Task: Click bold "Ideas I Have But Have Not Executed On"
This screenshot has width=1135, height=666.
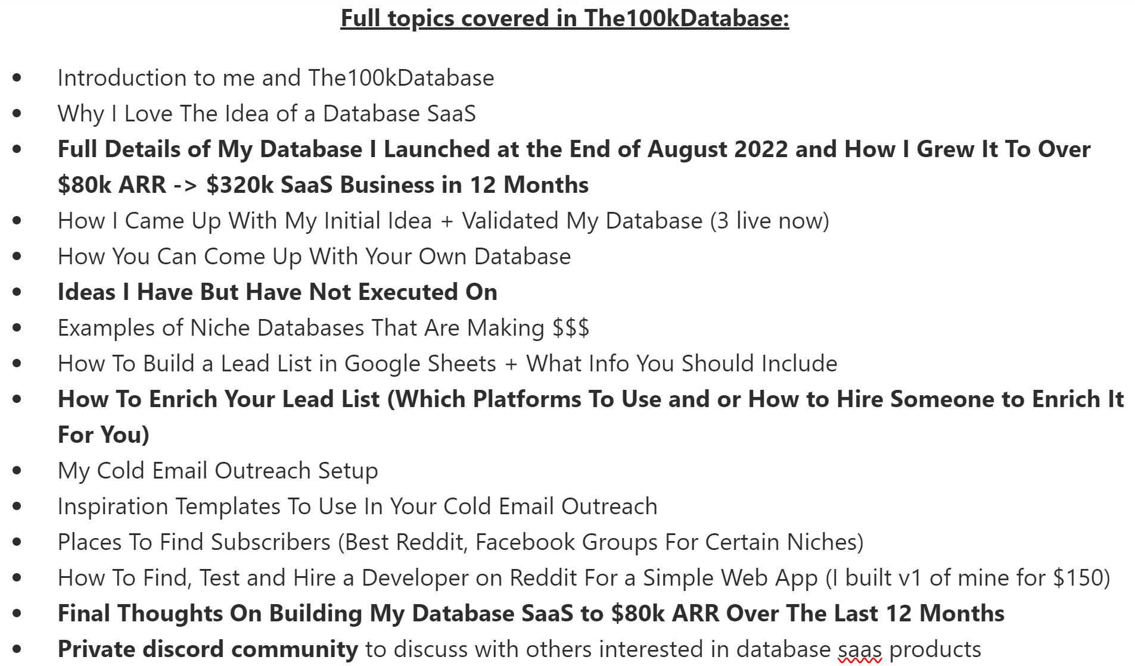Action: click(277, 292)
